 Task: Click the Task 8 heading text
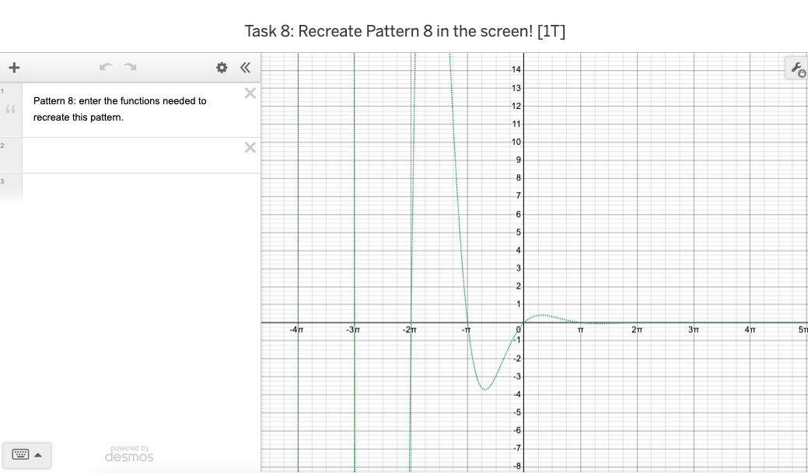pos(404,31)
